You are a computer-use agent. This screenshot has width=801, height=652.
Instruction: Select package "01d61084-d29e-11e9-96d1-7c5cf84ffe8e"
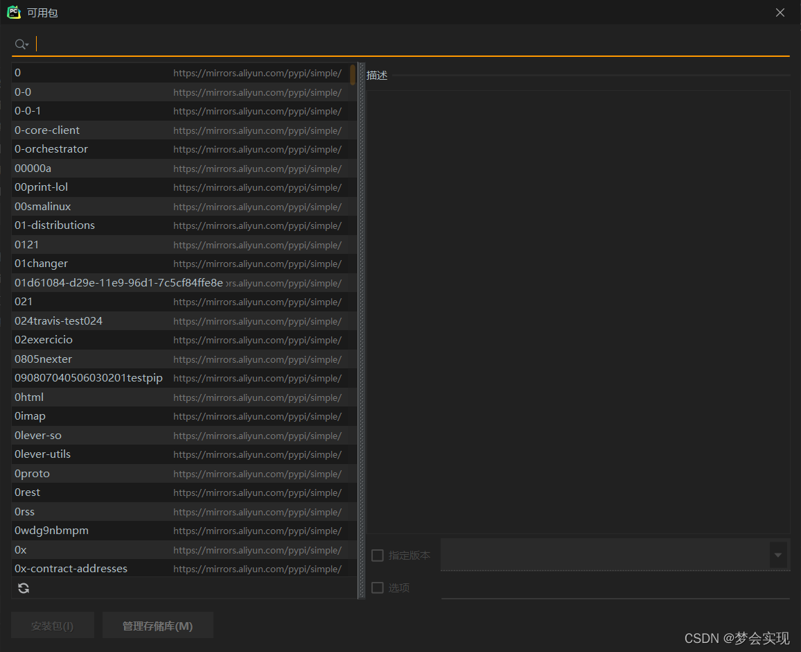(x=184, y=283)
